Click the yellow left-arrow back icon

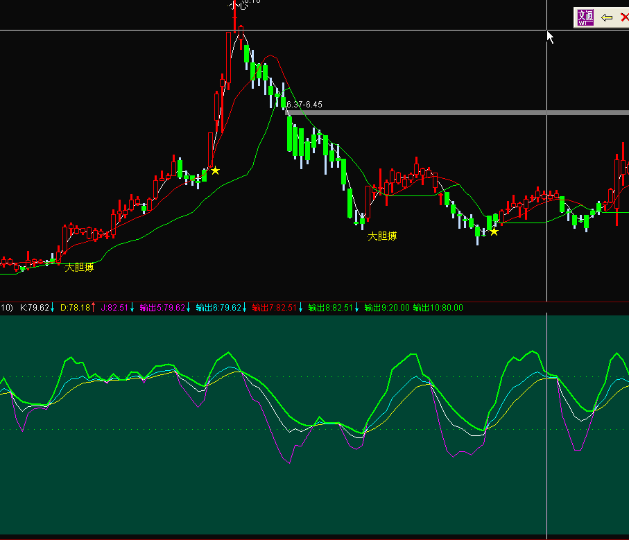[607, 17]
